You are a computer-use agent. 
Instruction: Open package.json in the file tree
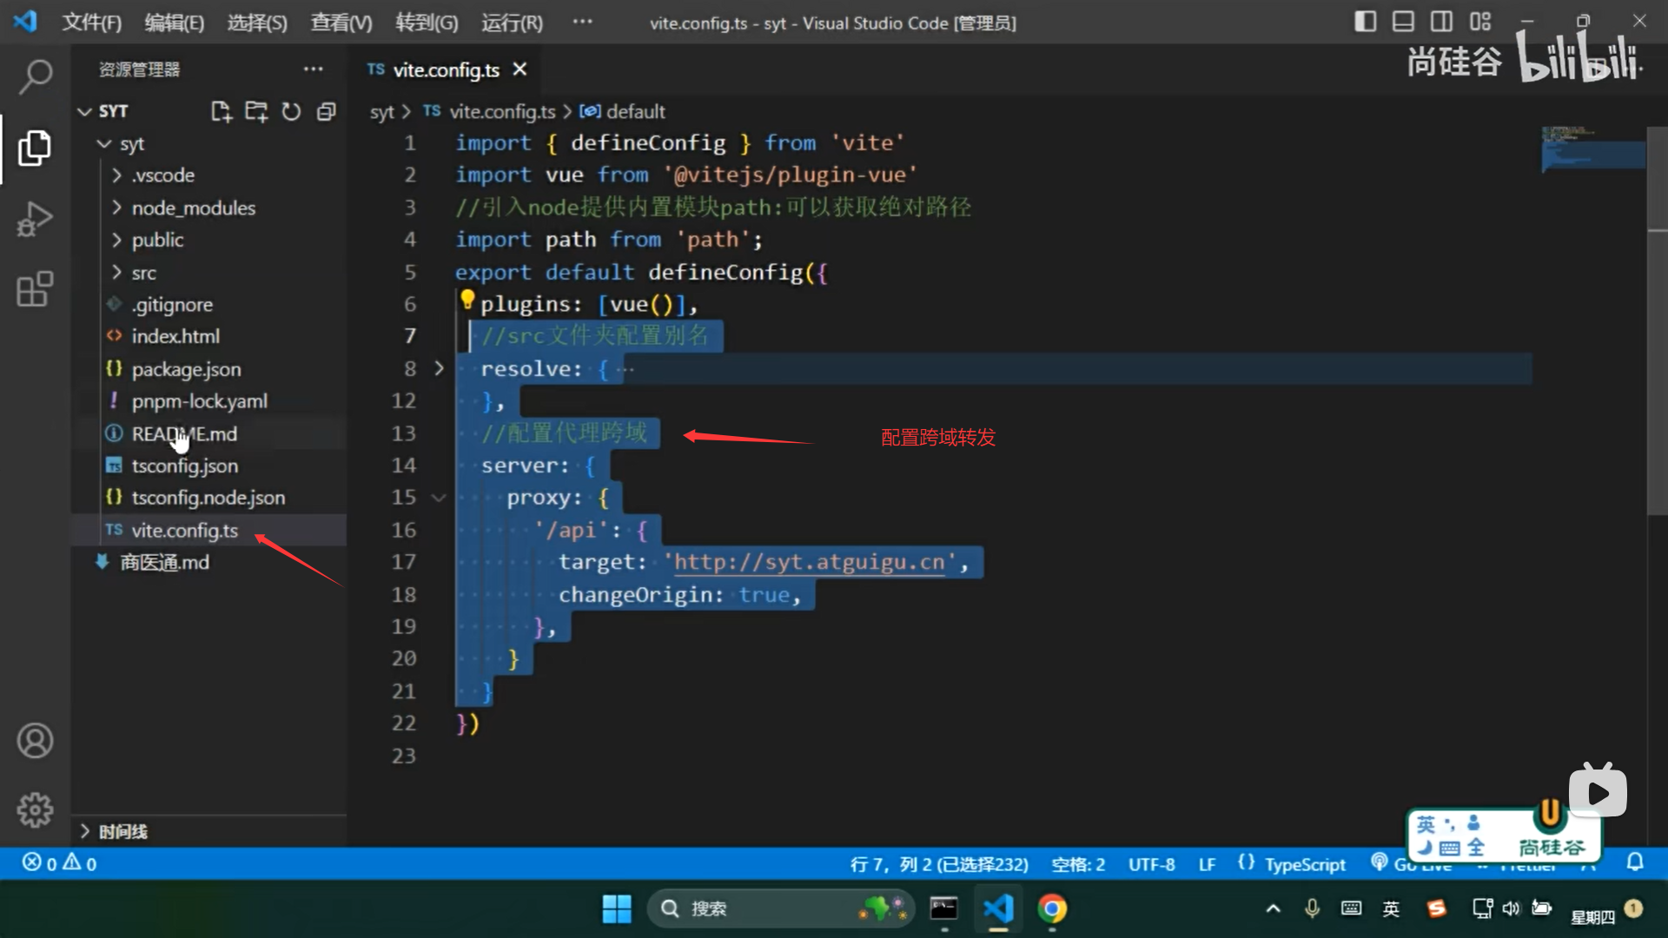point(186,369)
